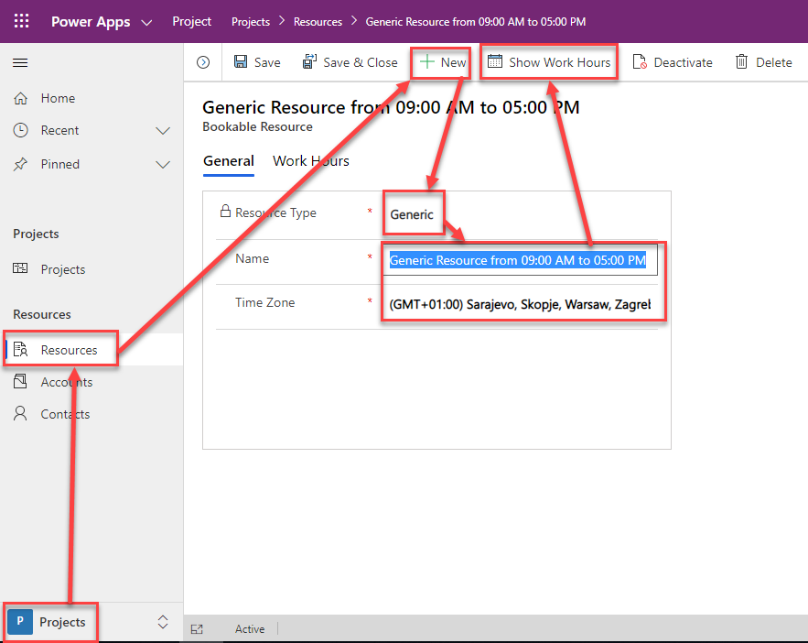Viewport: 808px width, 643px height.
Task: Collapse the hamburger navigation menu
Action: (x=20, y=62)
